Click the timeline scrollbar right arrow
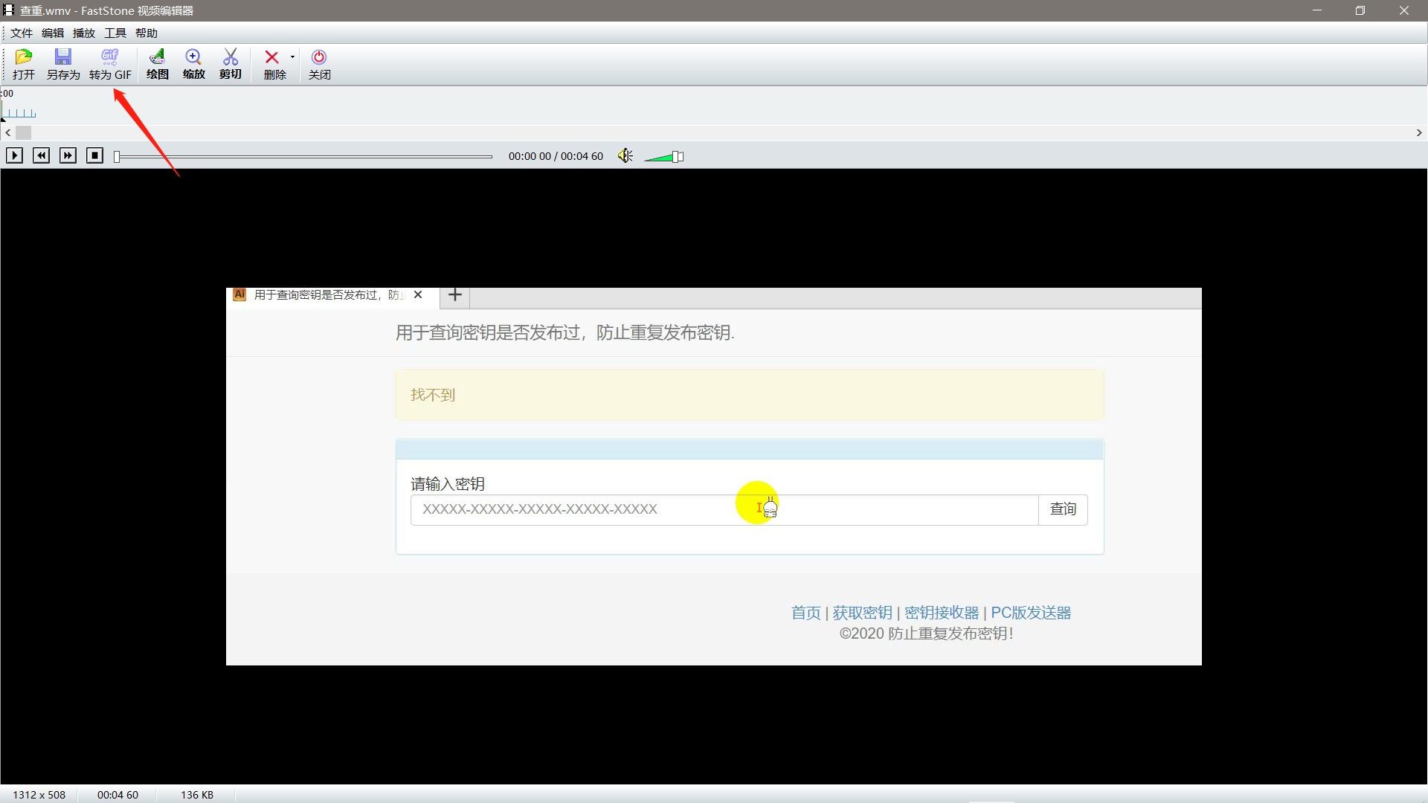The width and height of the screenshot is (1428, 803). pos(1419,133)
